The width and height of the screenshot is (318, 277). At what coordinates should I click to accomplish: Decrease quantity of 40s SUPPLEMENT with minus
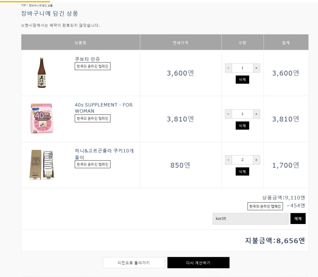coord(228,114)
